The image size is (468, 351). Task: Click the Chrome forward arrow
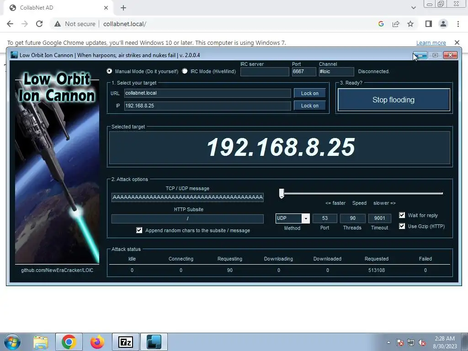pyautogui.click(x=25, y=24)
